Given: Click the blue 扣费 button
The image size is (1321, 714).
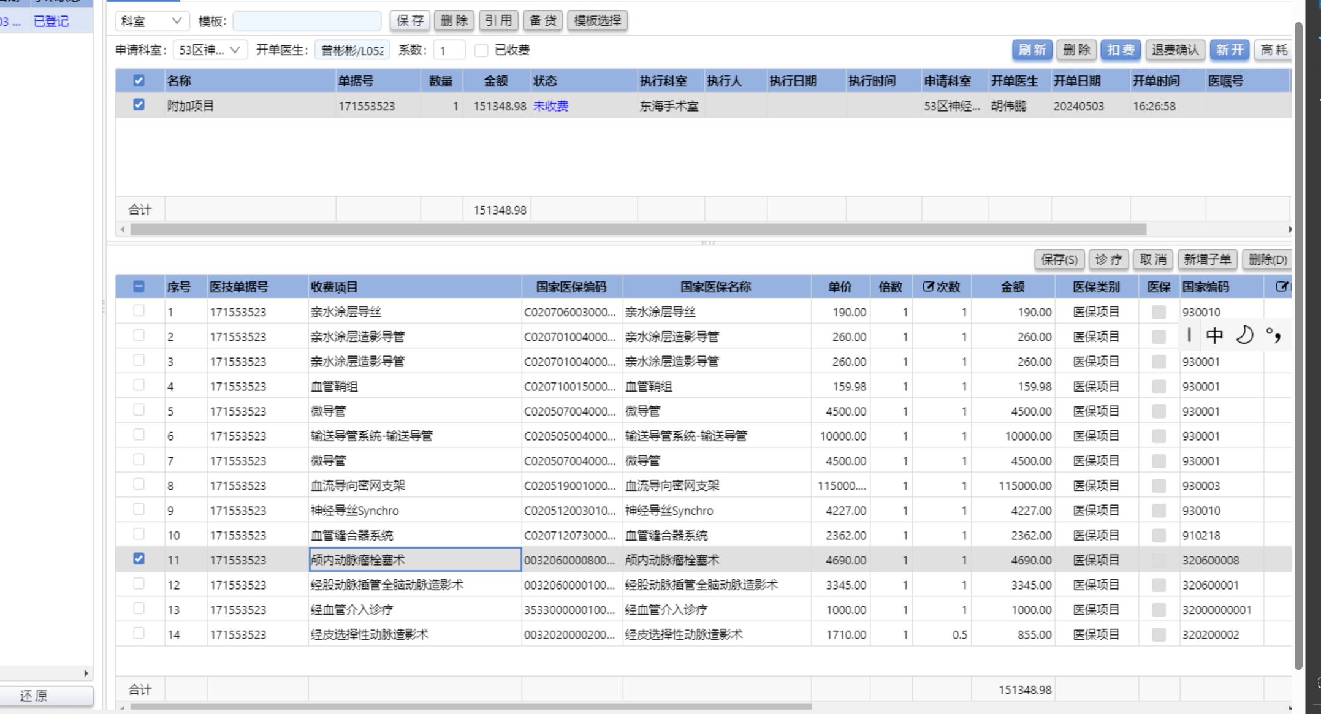Looking at the screenshot, I should pyautogui.click(x=1121, y=50).
